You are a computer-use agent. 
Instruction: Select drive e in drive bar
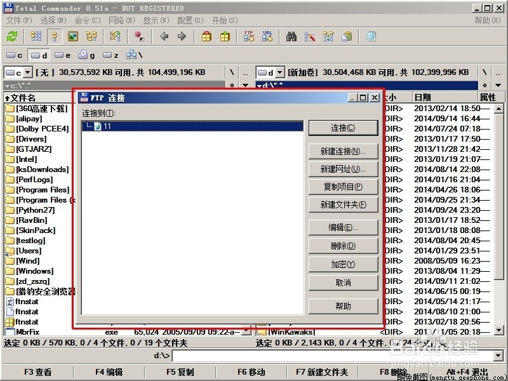[62, 55]
